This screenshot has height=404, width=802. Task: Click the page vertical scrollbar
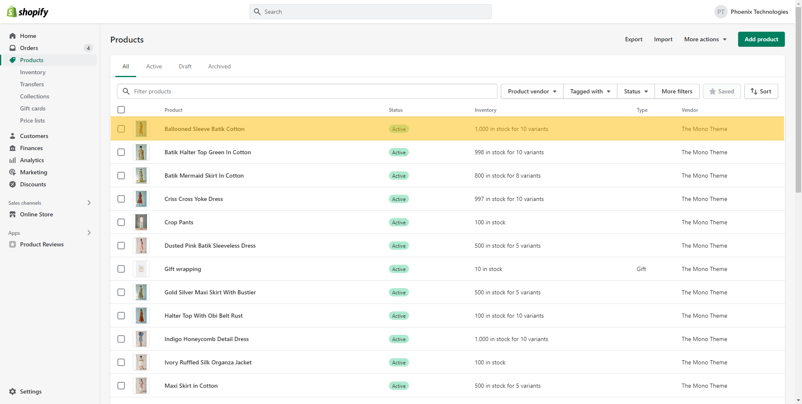point(798,100)
